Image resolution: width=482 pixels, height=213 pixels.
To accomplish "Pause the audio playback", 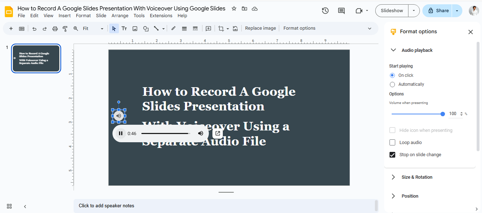I will click(121, 133).
